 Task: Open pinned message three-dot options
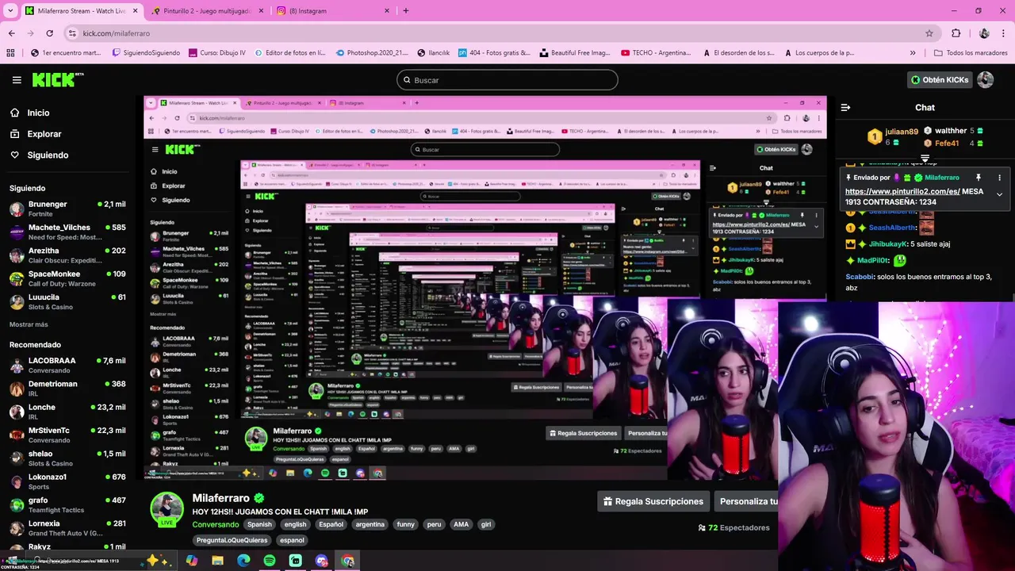coord(999,178)
